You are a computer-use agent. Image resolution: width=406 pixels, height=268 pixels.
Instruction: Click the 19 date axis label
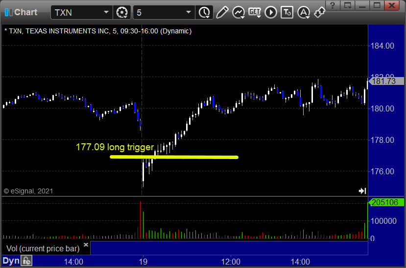143,262
